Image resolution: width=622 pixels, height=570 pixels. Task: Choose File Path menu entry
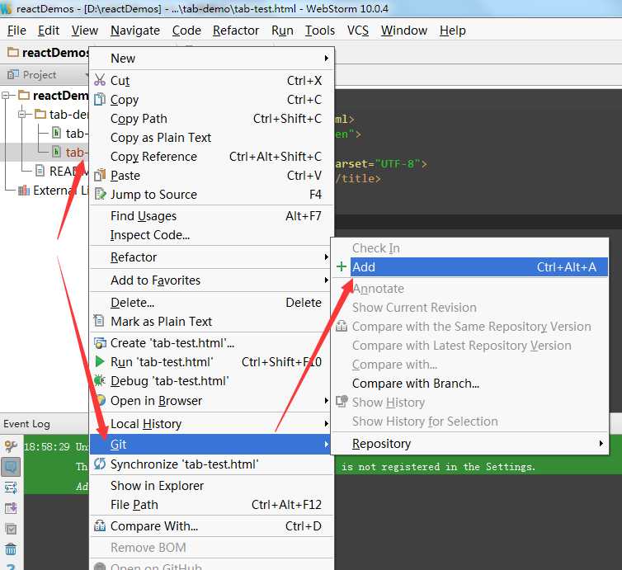pyautogui.click(x=211, y=505)
